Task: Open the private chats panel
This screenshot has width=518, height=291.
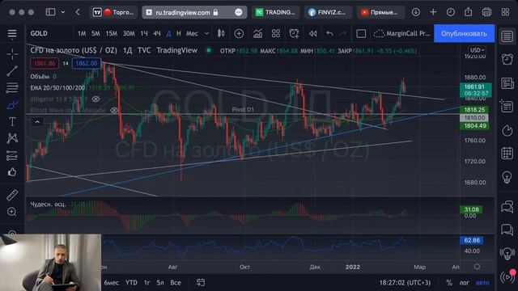Action: pyautogui.click(x=507, y=229)
